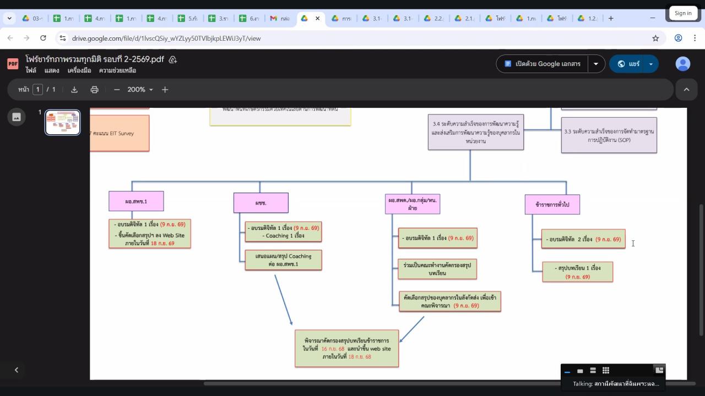Click the blue แชร์ share button

coord(627,64)
